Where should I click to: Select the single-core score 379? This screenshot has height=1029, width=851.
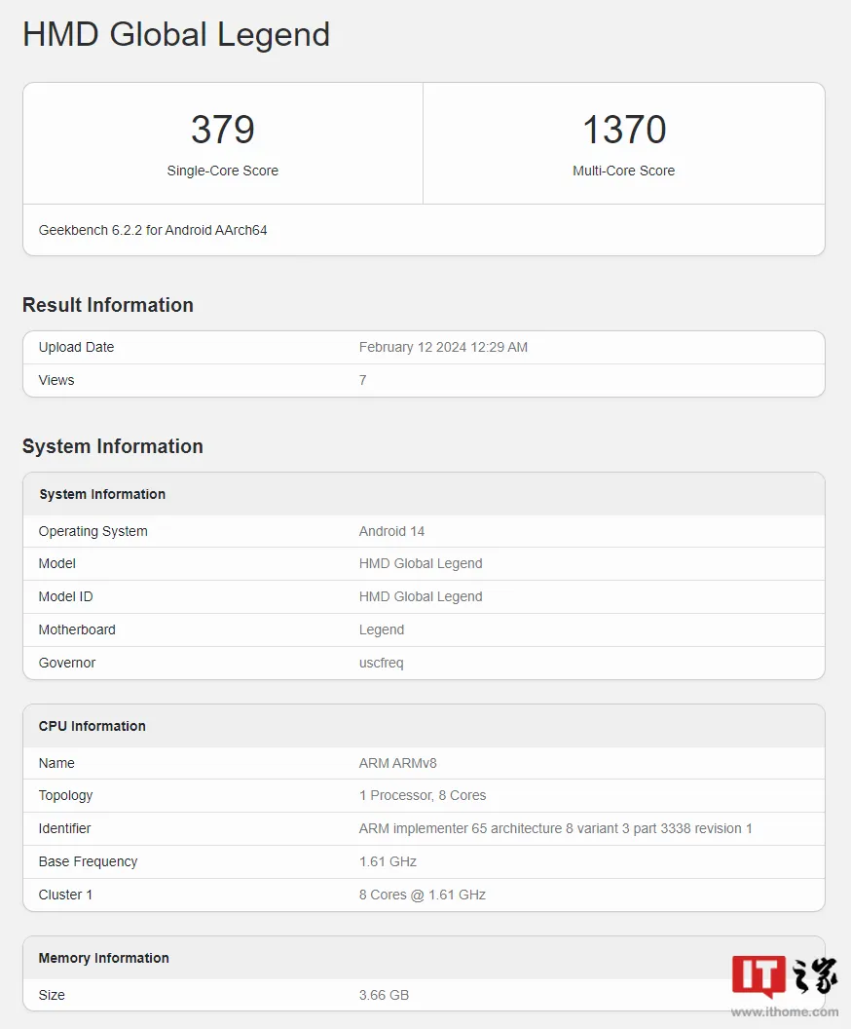(x=223, y=130)
